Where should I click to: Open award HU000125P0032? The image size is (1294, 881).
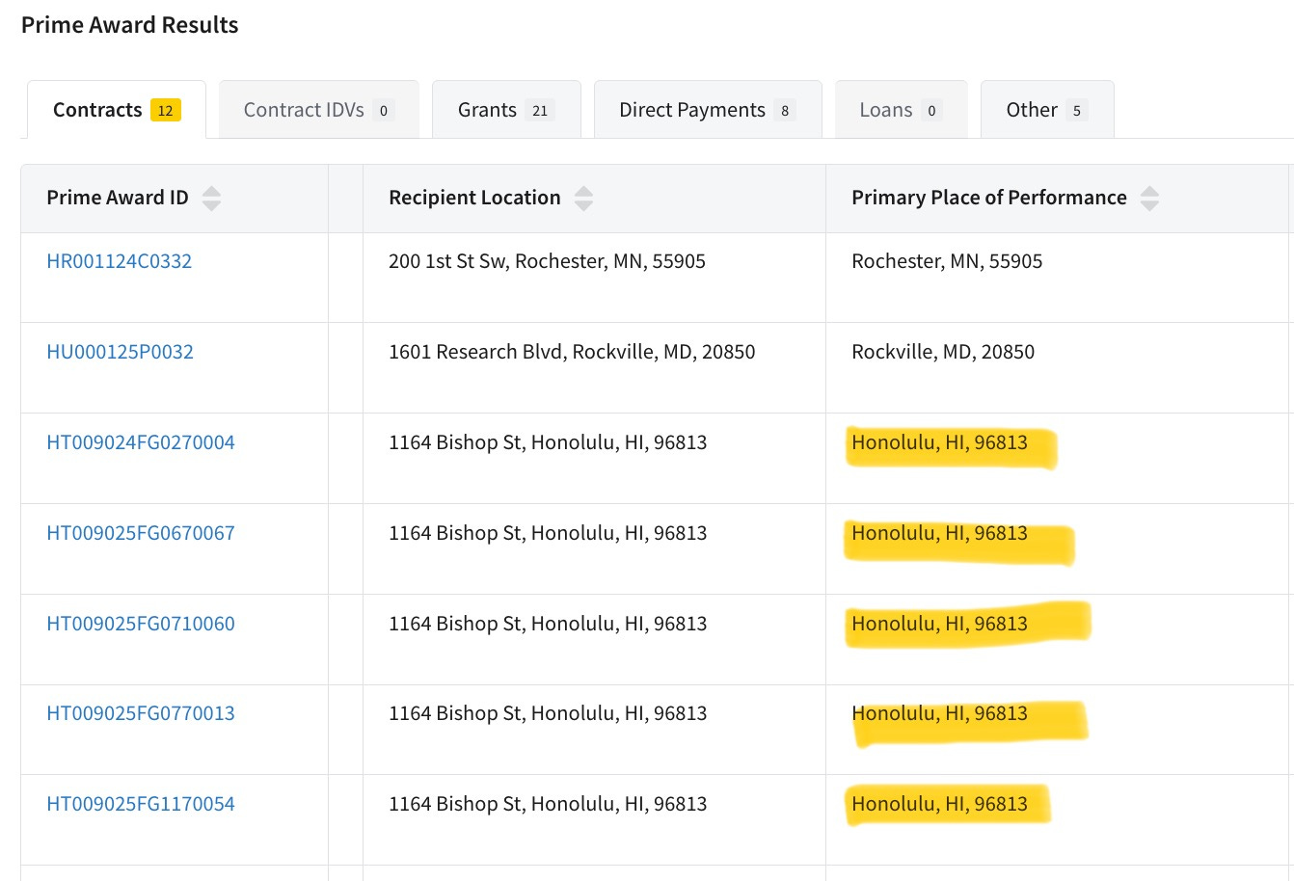click(x=121, y=352)
